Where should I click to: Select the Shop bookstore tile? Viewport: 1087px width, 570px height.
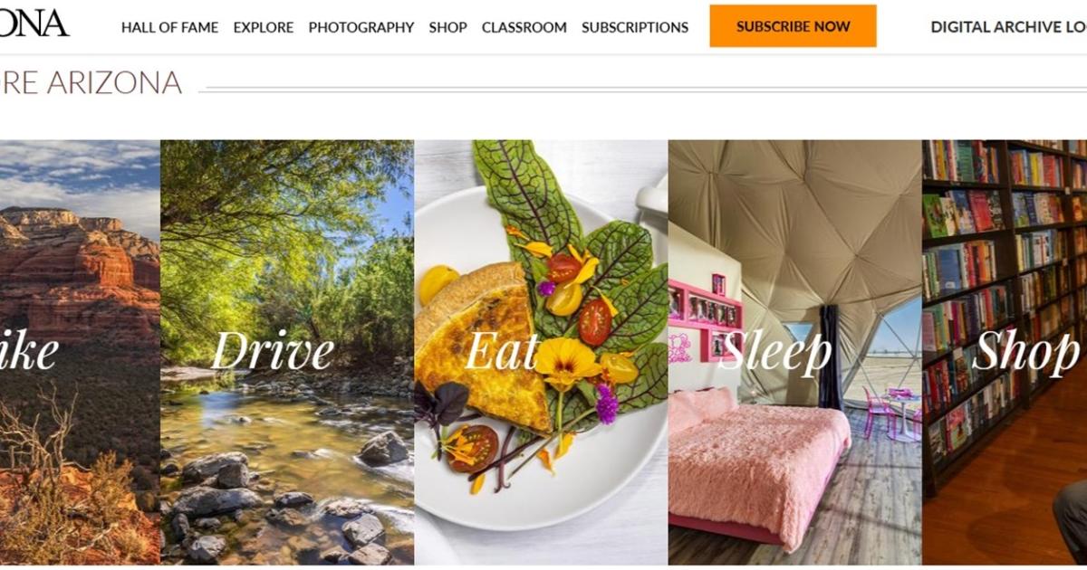pyautogui.click(x=1005, y=352)
